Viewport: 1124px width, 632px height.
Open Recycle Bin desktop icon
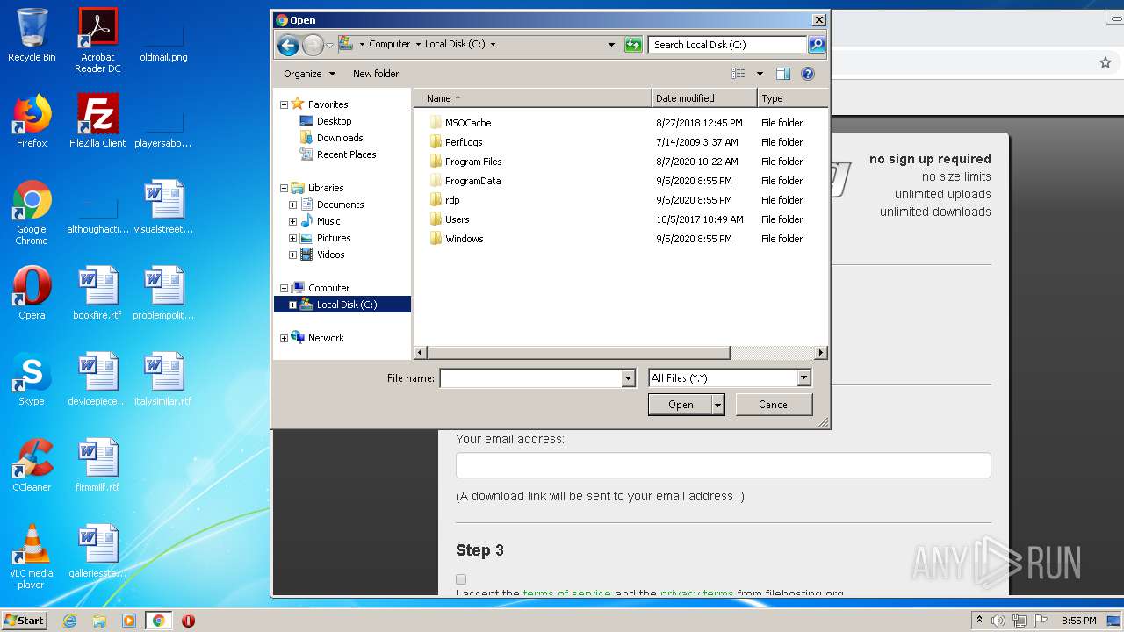[x=32, y=35]
